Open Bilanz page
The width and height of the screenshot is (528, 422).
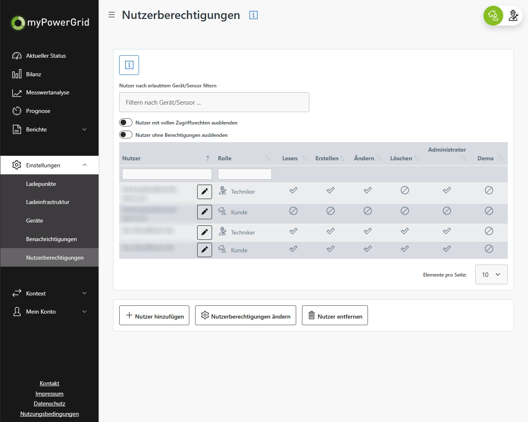49,74
